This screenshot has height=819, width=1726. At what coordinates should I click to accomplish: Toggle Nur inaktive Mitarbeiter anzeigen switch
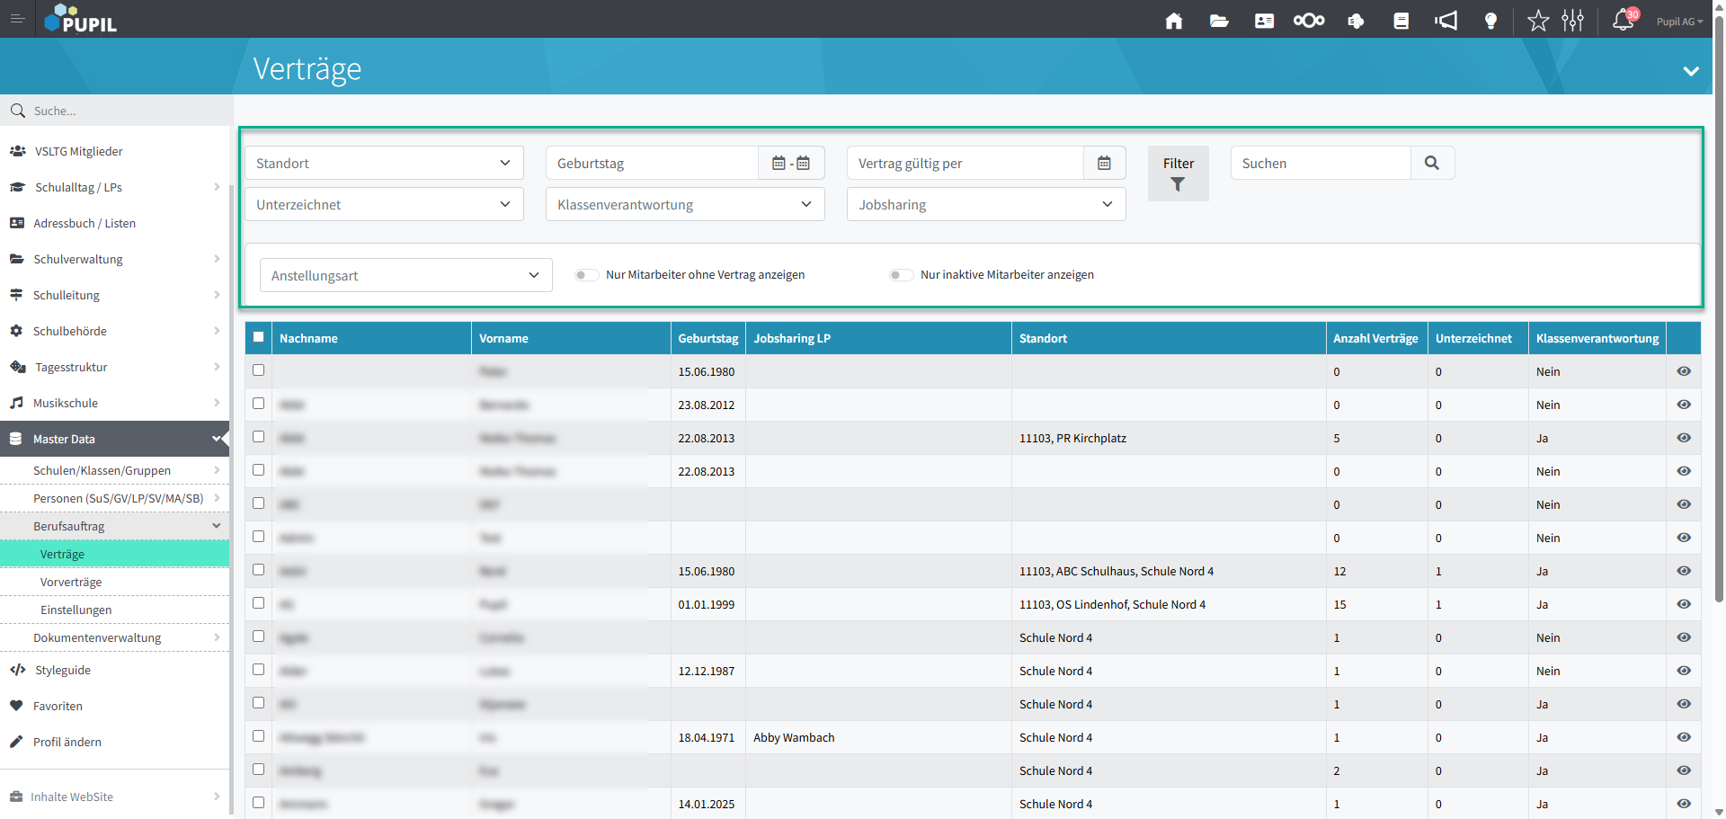point(901,275)
